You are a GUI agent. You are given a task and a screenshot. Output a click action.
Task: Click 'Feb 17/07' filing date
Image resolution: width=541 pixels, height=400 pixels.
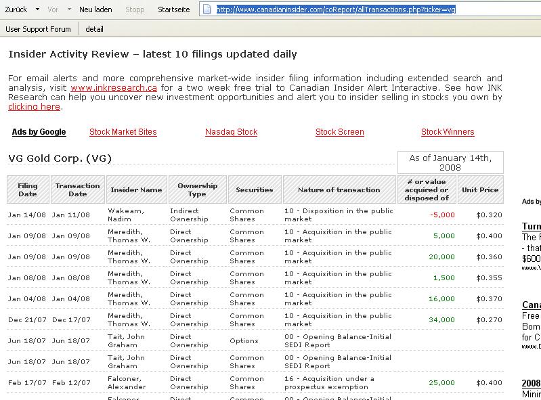click(27, 383)
